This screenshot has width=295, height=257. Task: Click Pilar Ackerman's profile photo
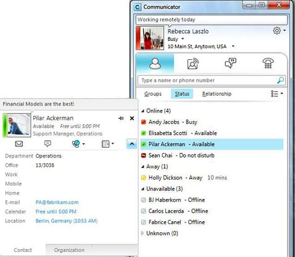(19, 125)
